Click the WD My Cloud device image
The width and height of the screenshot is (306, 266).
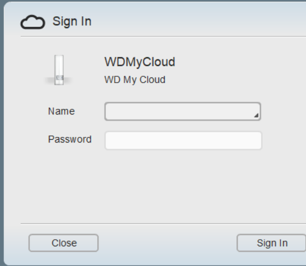(58, 70)
